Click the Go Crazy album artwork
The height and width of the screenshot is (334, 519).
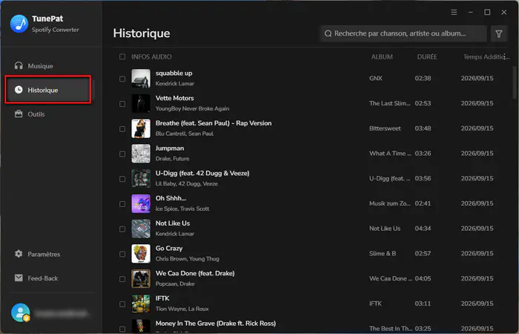tap(141, 254)
